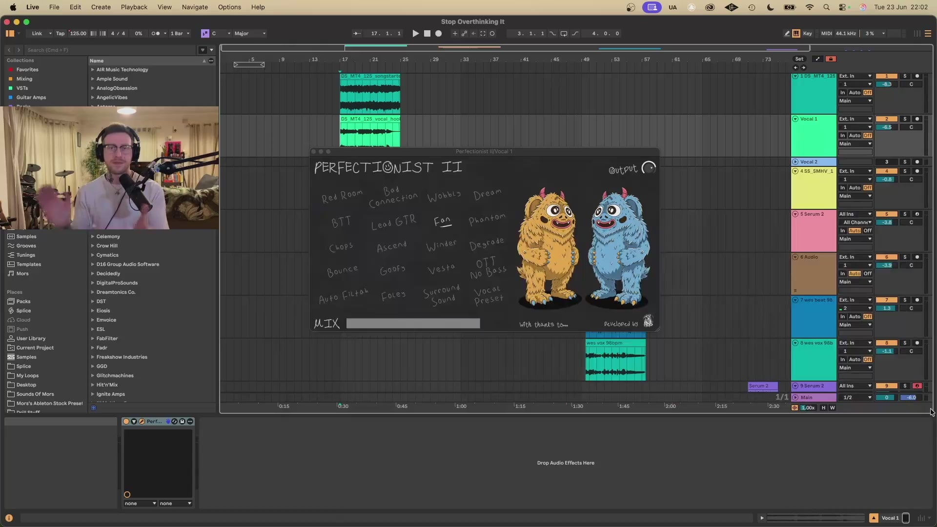Viewport: 937px width, 527px height.
Task: Open the Link dropdown in control bar
Action: tap(40, 34)
